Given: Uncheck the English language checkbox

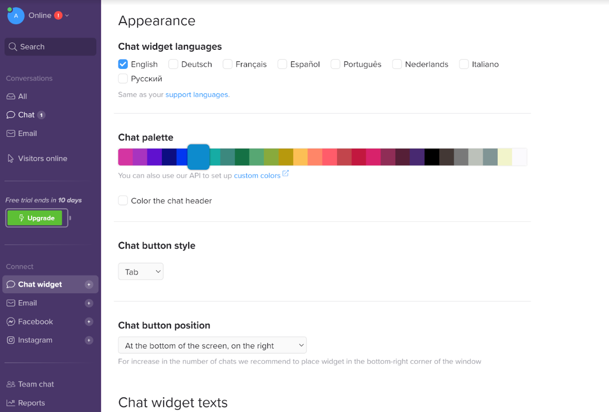Looking at the screenshot, I should coord(123,64).
